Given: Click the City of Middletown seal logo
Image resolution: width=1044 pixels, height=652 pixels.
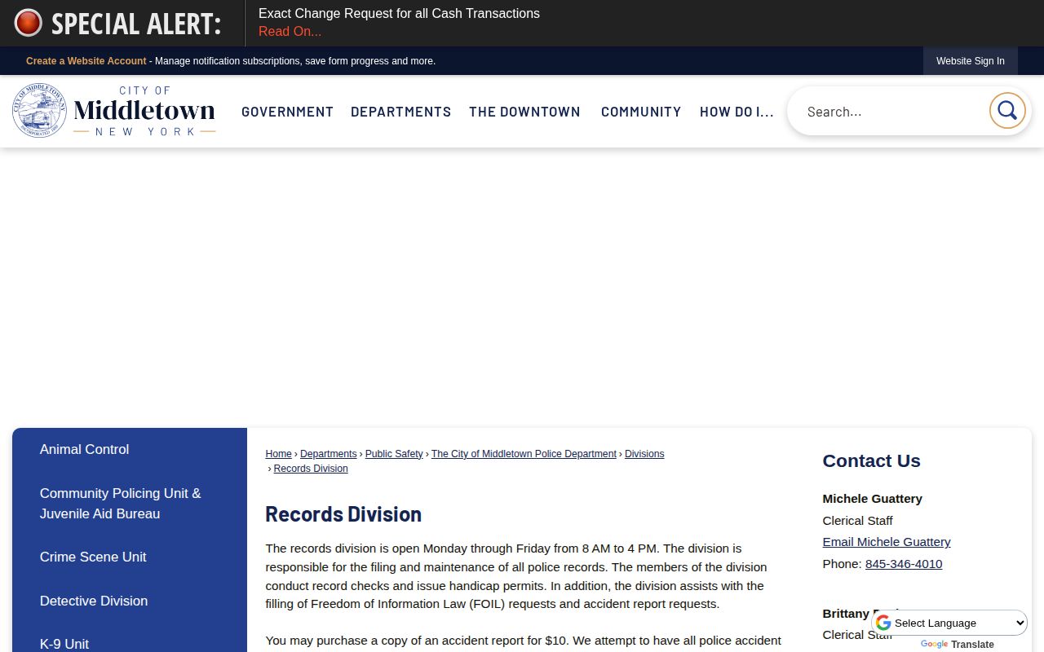Looking at the screenshot, I should 39,111.
